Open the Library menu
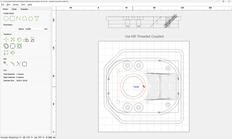The width and height of the screenshot is (232, 139). 15,5
